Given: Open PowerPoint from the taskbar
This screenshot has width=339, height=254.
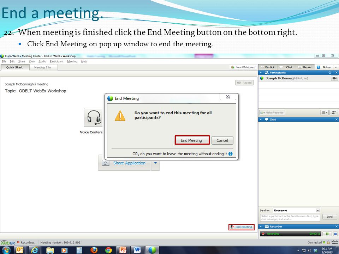Looking at the screenshot, I should [x=123, y=250].
